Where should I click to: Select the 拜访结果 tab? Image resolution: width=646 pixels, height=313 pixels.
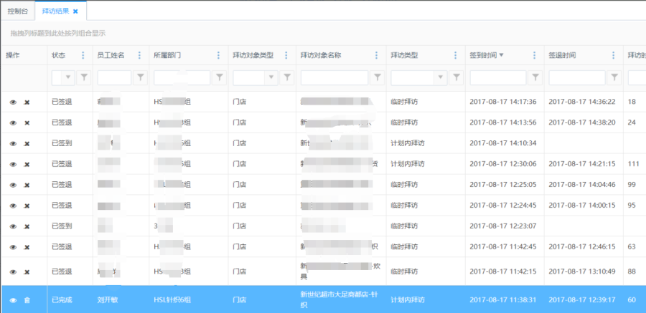[56, 11]
